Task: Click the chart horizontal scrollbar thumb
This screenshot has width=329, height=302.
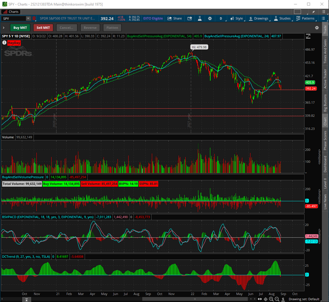Action: [x=195, y=299]
